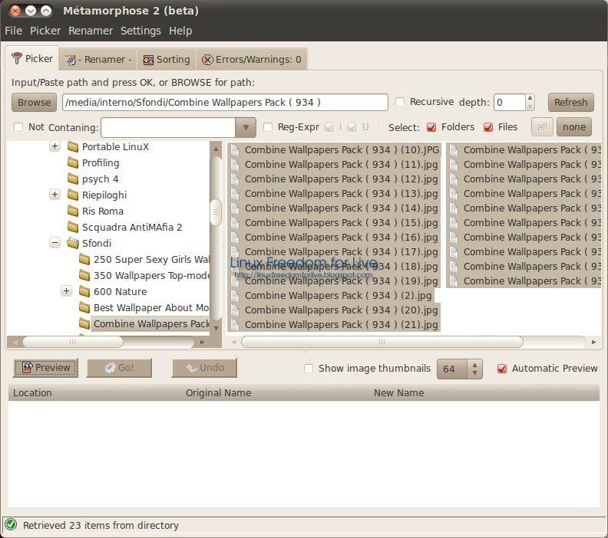Click the icon on the Renamer tab
This screenshot has height=538, width=608.
pyautogui.click(x=71, y=60)
